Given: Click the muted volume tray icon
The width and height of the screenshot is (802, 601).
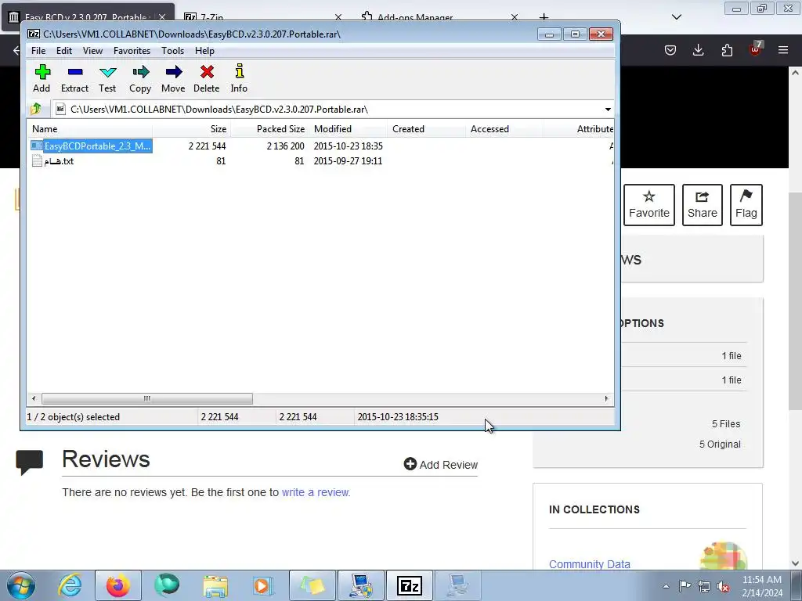Looking at the screenshot, I should (x=723, y=586).
